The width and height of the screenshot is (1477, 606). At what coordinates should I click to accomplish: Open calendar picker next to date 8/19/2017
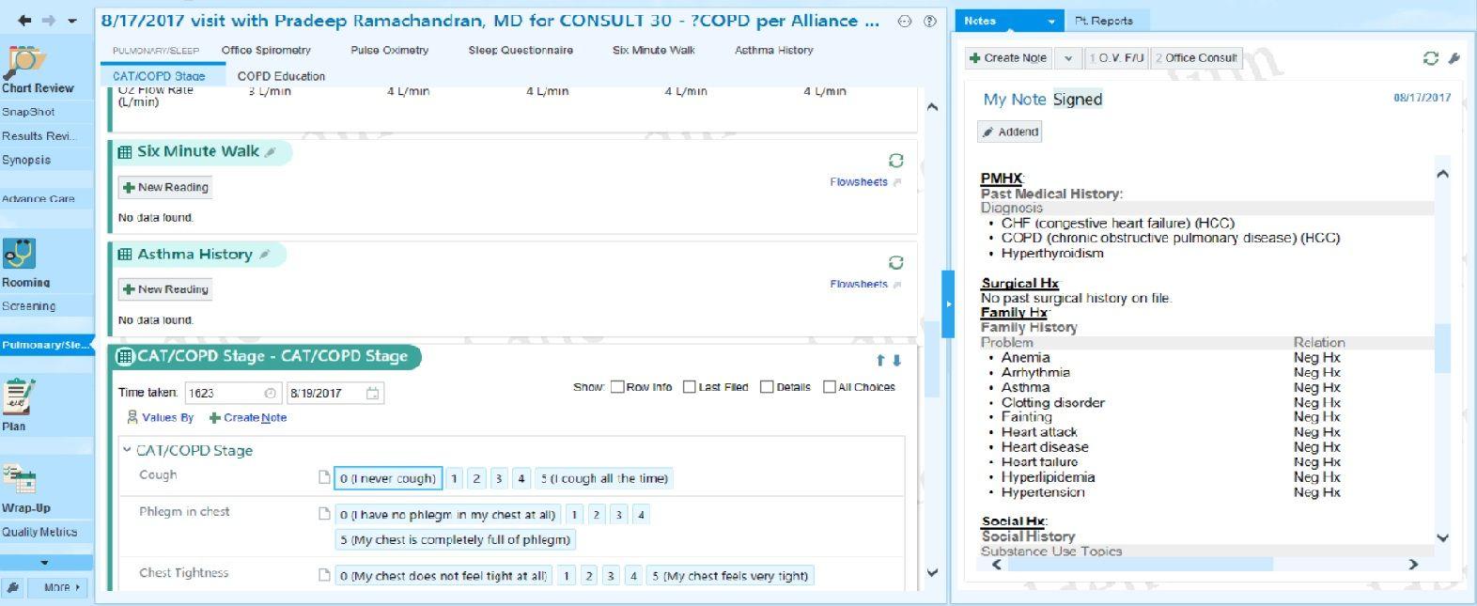tap(372, 394)
